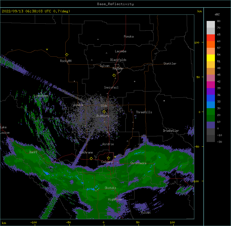
Task: Click the Cochrane label
Action: pyautogui.click(x=86, y=152)
